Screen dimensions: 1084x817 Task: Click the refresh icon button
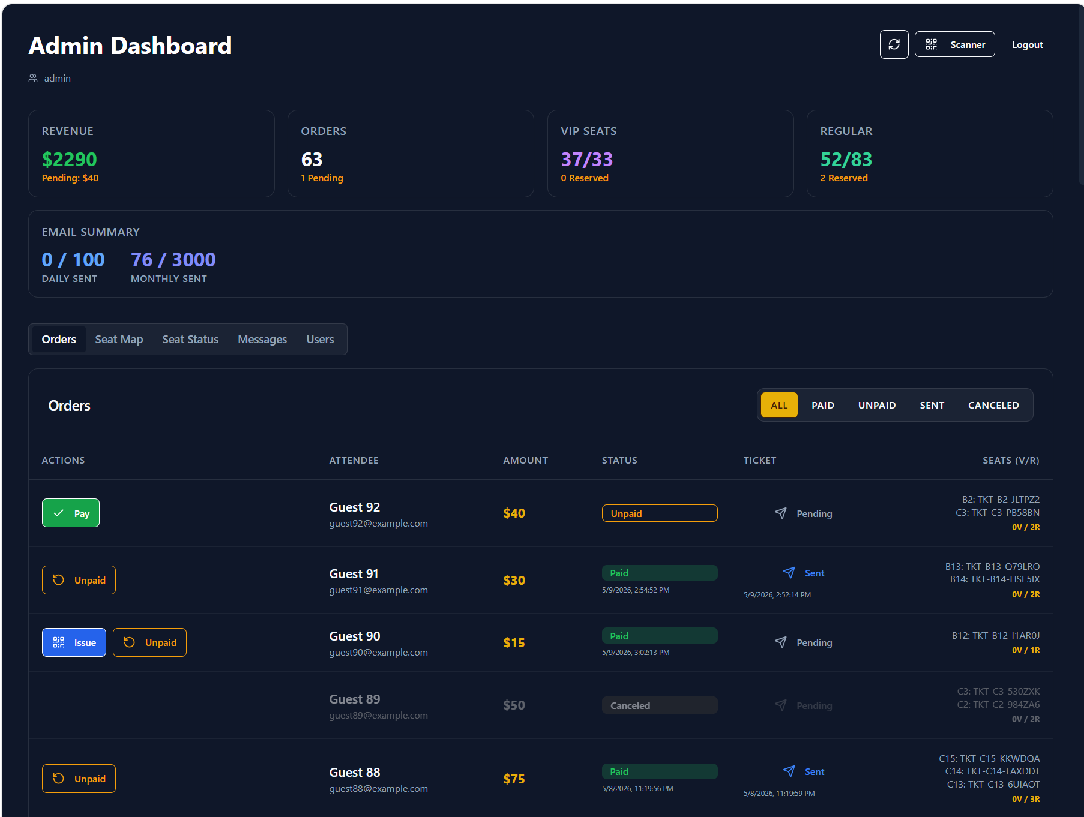pos(894,44)
